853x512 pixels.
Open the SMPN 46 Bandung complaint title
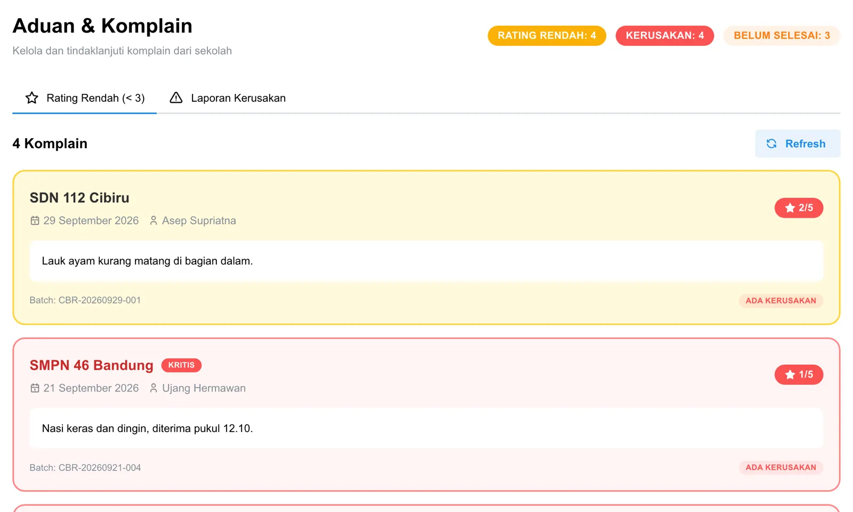[x=91, y=365]
